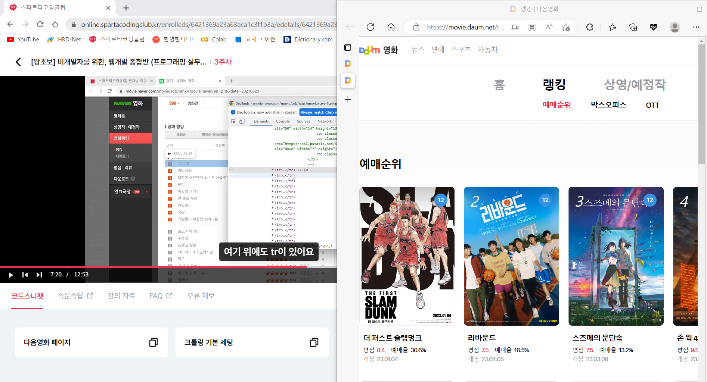The image size is (707, 382).
Task: Open Edge profile avatar
Action: tap(675, 27)
